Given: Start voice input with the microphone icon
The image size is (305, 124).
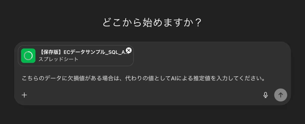Looking at the screenshot, I should tap(265, 95).
